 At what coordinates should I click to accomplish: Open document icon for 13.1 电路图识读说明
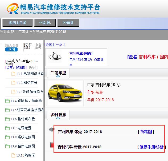coord(13,74)
